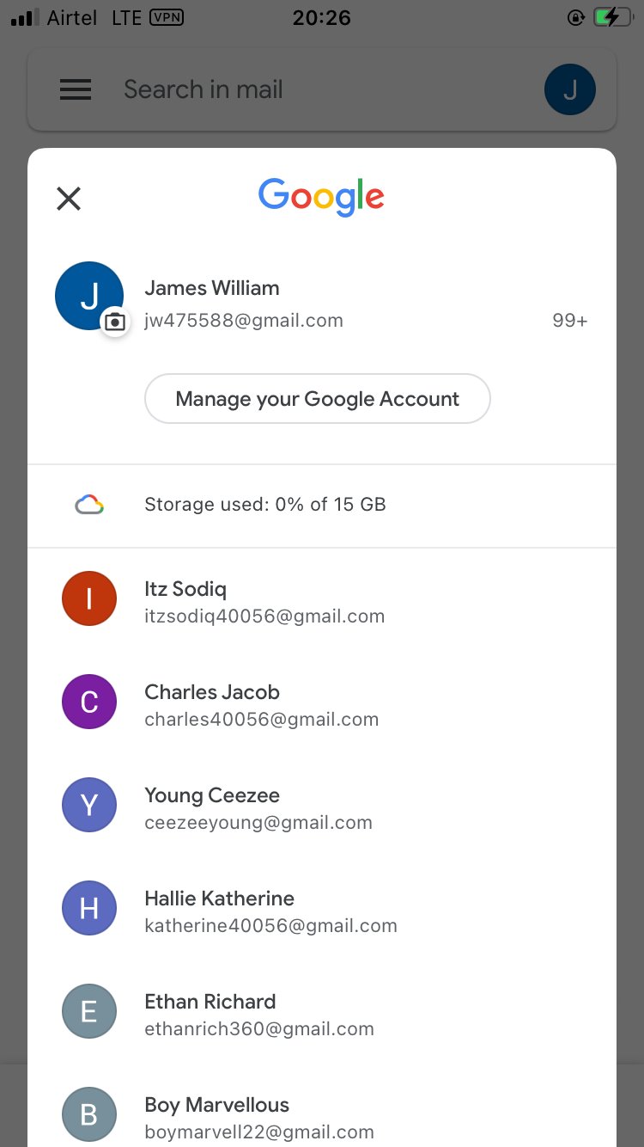Select Ethan Richard's E avatar
The width and height of the screenshot is (644, 1147).
point(89,1011)
